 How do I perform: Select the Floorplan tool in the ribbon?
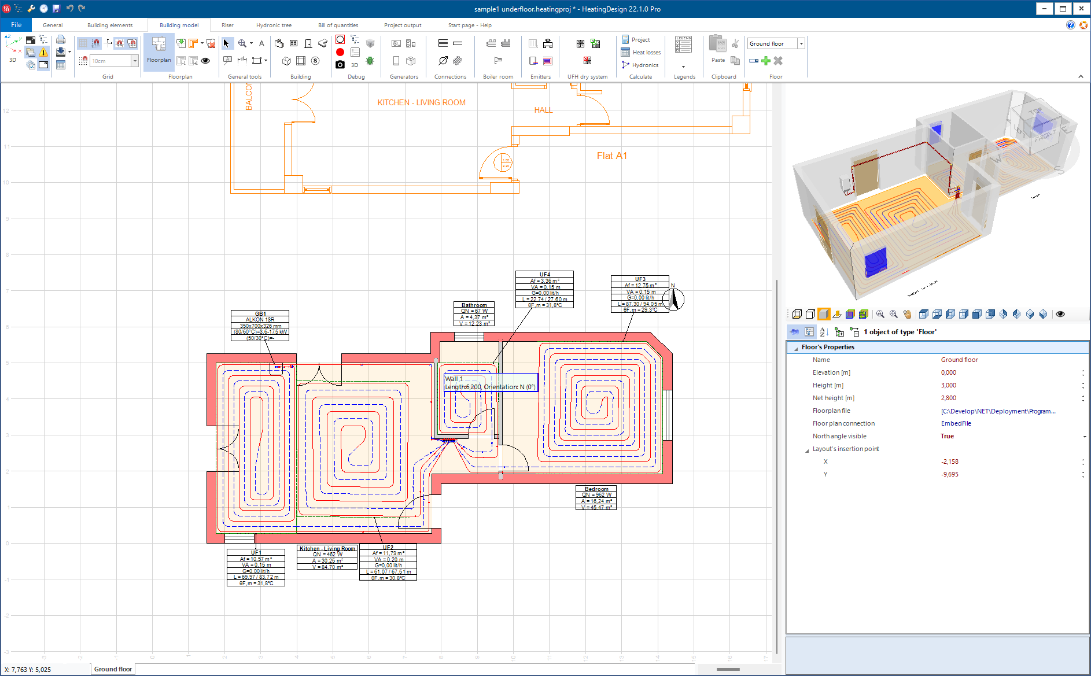click(159, 52)
